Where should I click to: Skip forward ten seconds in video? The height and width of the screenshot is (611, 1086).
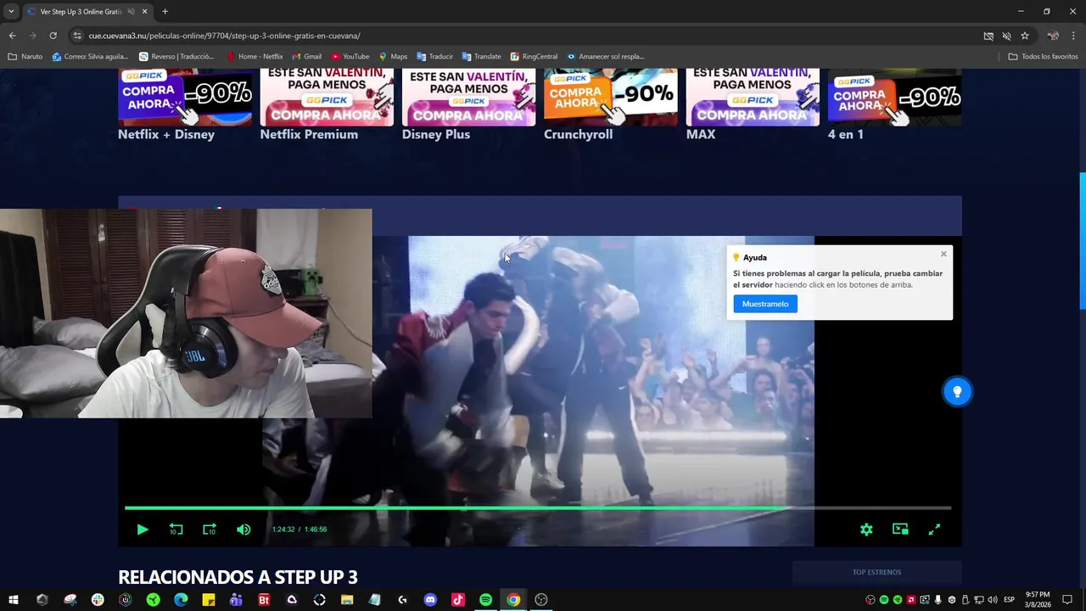pyautogui.click(x=210, y=530)
